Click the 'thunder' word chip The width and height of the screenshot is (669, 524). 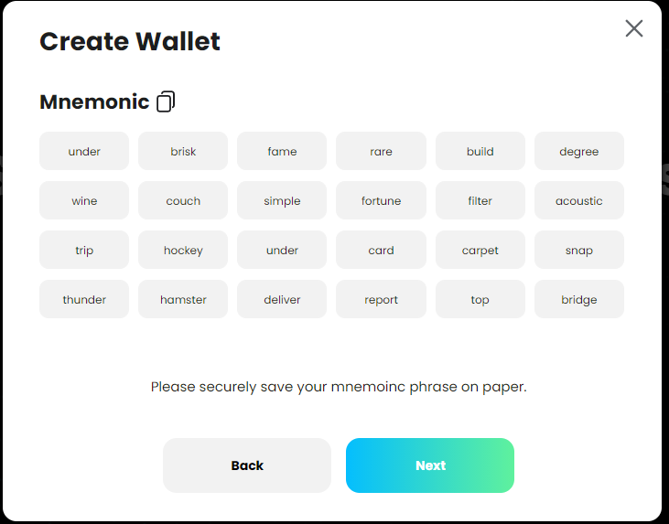84,299
